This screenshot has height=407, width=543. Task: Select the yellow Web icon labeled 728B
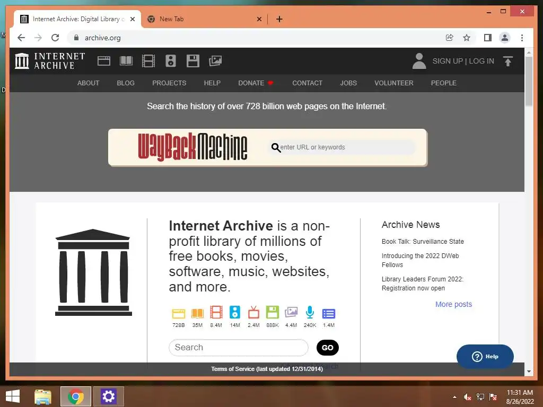point(179,313)
